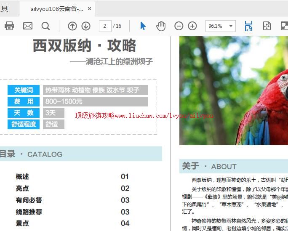Click the page number input field

click(105, 26)
